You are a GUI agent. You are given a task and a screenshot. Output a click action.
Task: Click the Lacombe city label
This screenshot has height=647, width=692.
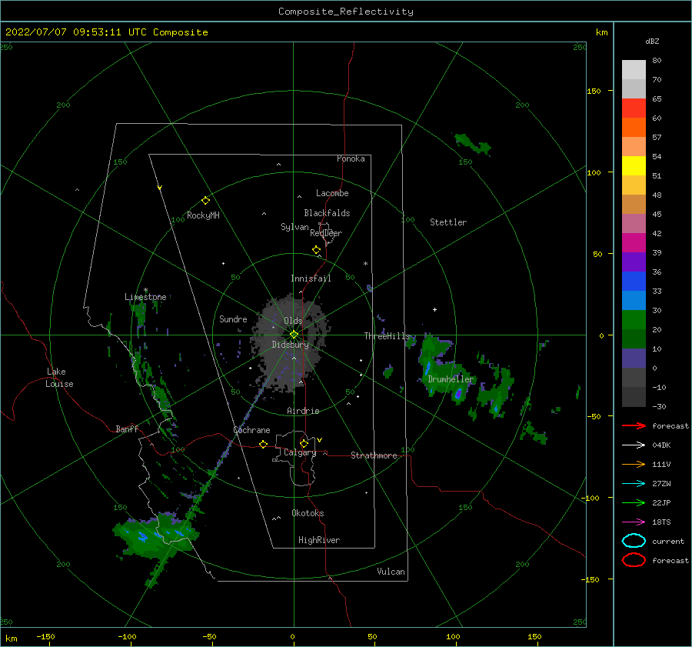(x=332, y=193)
